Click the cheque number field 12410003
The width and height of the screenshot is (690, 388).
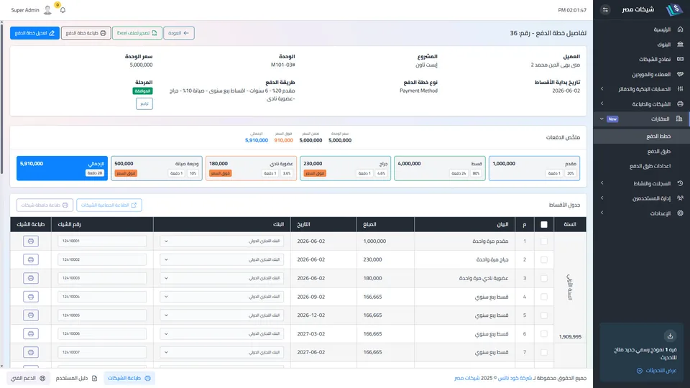(102, 278)
